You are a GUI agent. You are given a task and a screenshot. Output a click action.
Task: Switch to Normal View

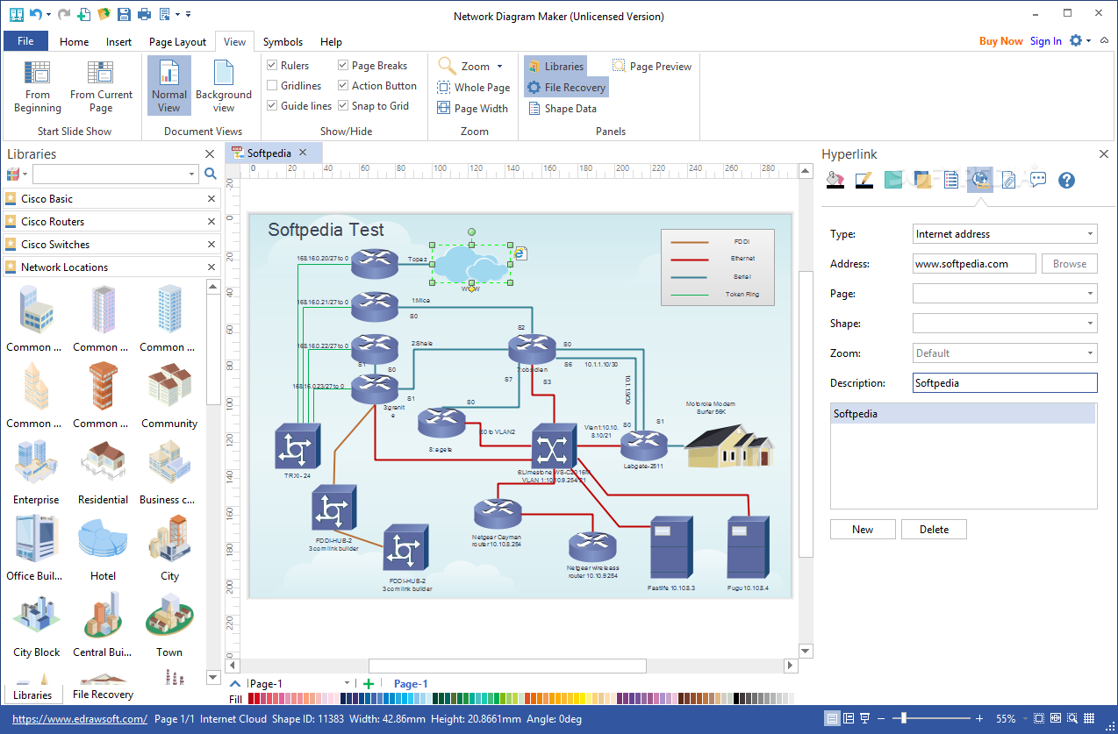(x=168, y=87)
